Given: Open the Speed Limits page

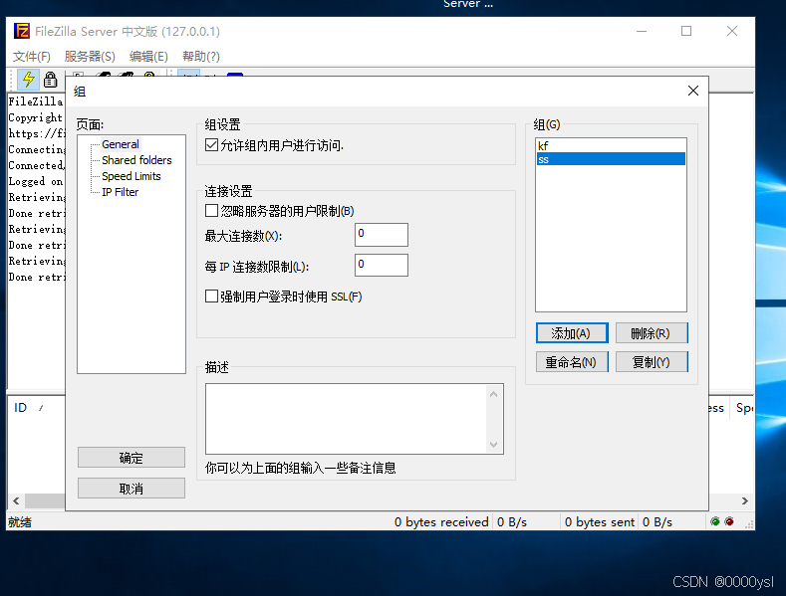Looking at the screenshot, I should pos(131,176).
